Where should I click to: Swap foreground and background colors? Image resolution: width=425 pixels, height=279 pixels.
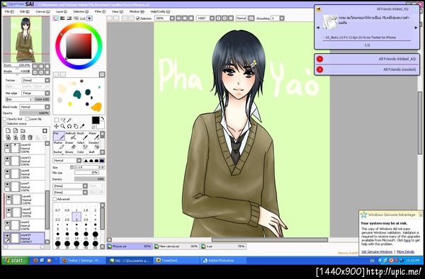103,118
